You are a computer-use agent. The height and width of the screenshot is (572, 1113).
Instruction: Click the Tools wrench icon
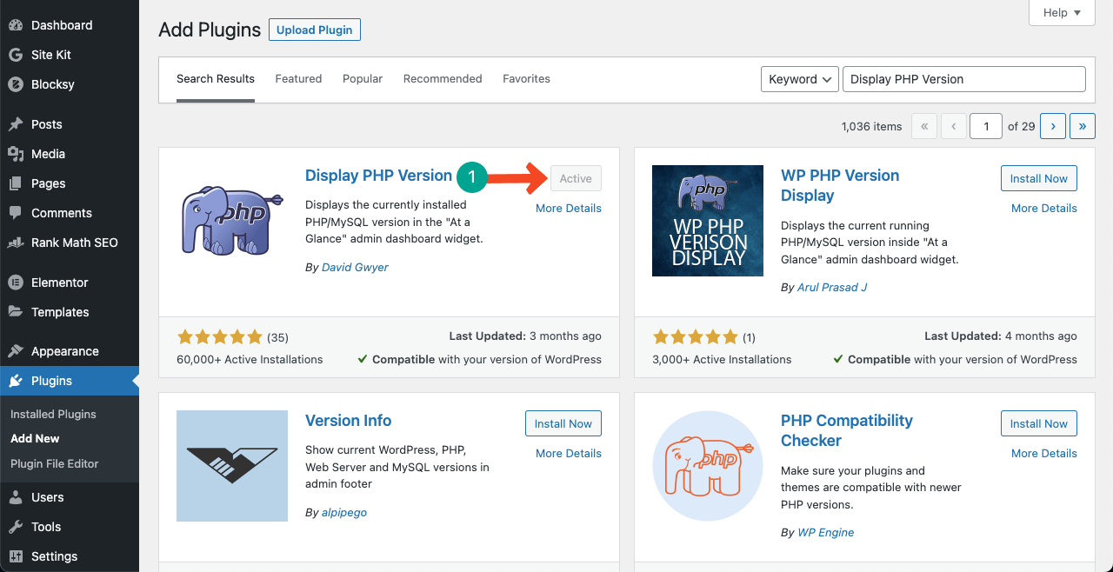click(x=16, y=527)
